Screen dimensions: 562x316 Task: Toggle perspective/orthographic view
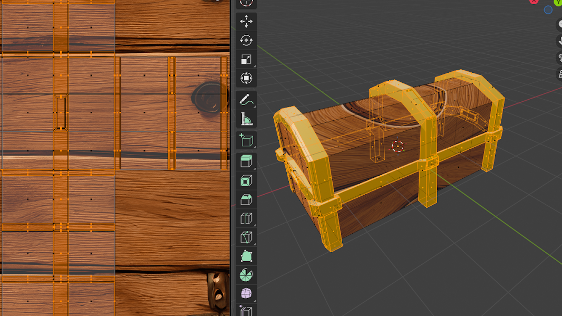tap(559, 74)
